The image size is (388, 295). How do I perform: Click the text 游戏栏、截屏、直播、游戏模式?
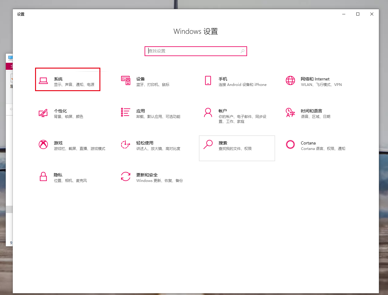(80, 149)
